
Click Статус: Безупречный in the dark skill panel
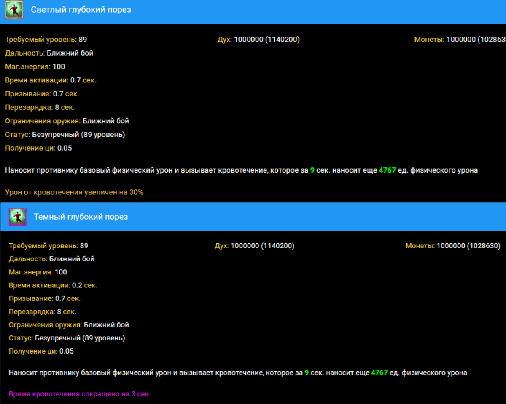[x=67, y=338]
